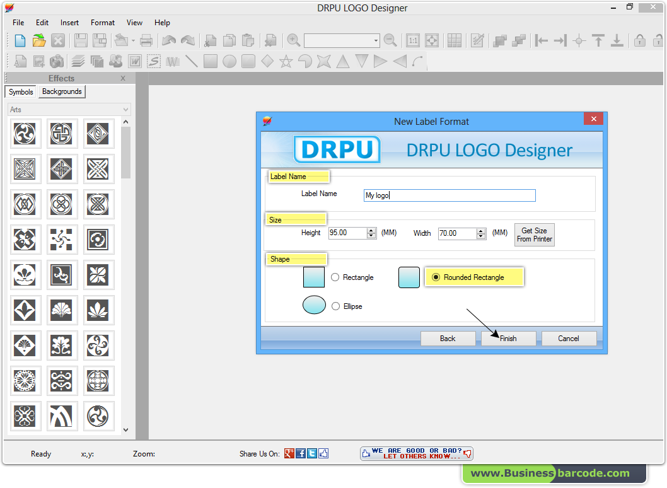Increase Height using the up spinner arrow
The height and width of the screenshot is (488, 667).
pyautogui.click(x=371, y=230)
